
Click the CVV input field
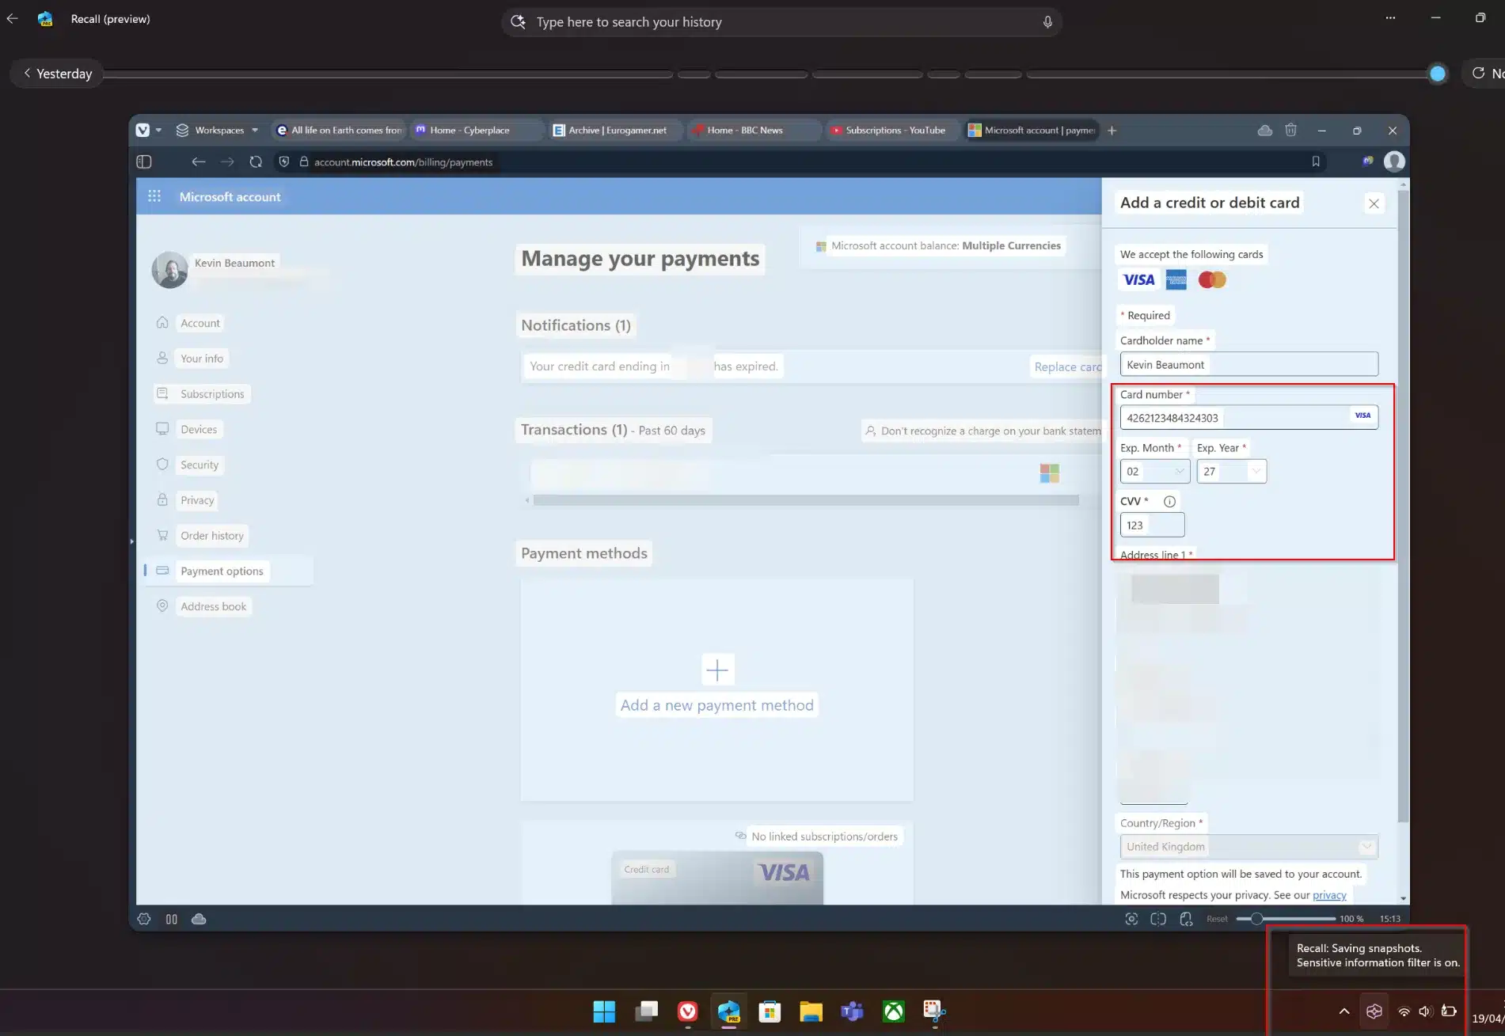[x=1152, y=526]
